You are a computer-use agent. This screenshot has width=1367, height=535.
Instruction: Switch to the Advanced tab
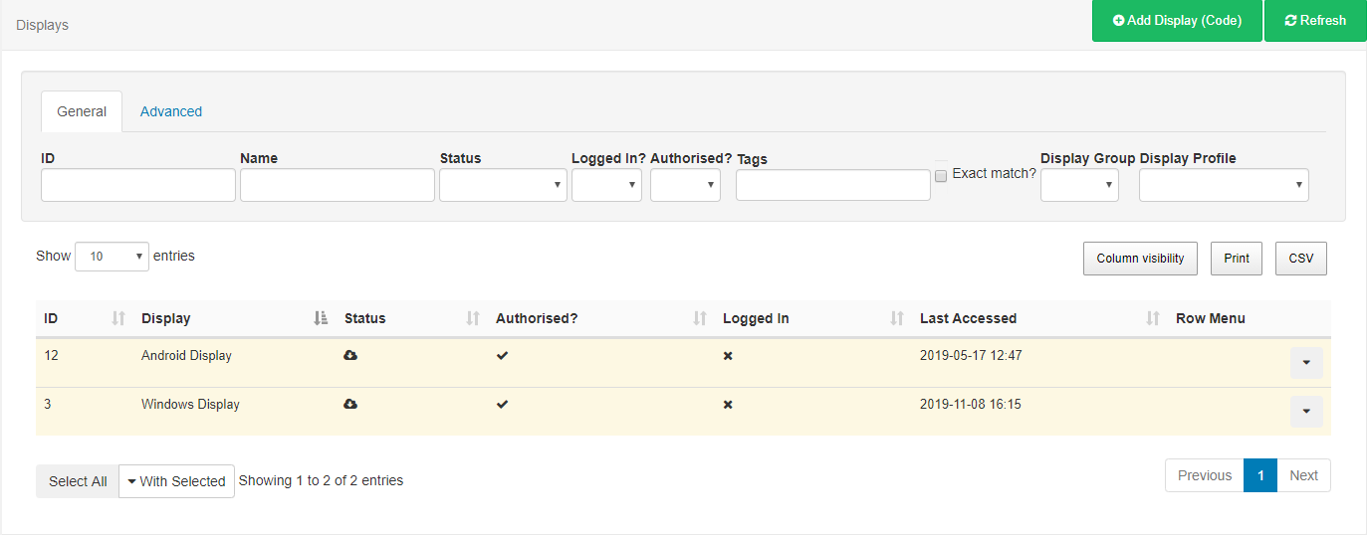coord(171,111)
